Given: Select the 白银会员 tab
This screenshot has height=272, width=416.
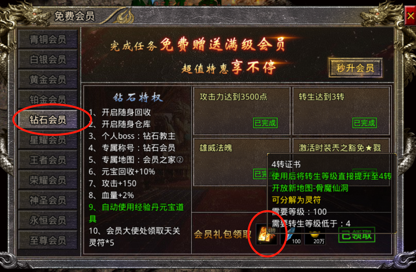Looking at the screenshot, I should pos(48,59).
